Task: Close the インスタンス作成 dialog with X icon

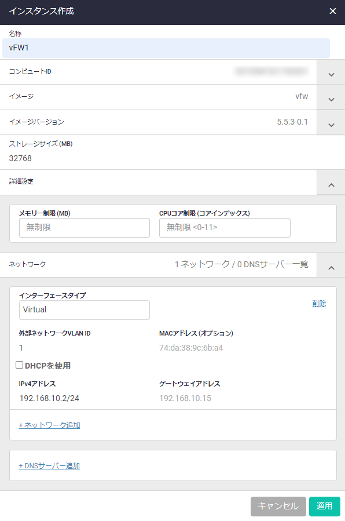Action: point(332,11)
